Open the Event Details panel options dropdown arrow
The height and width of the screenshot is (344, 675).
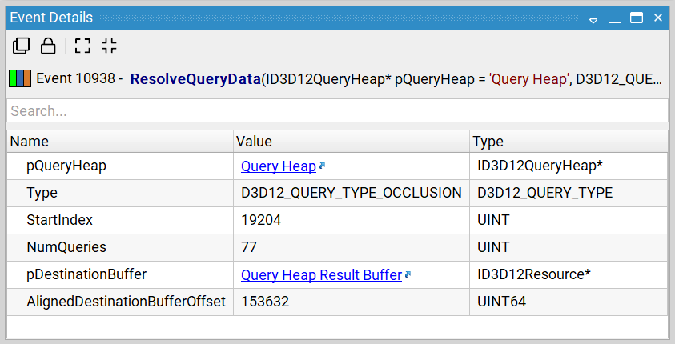(x=594, y=18)
